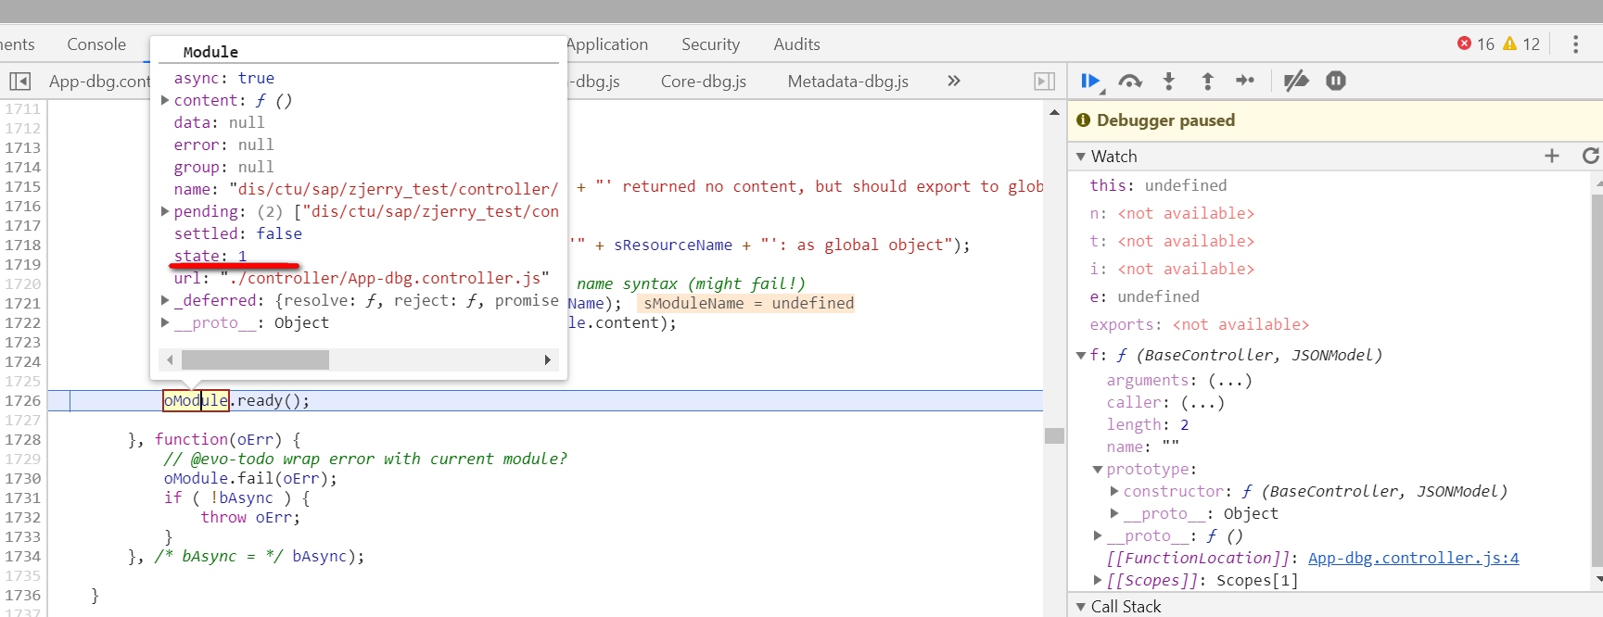Switch to the Security tab
The image size is (1603, 617).
click(710, 44)
